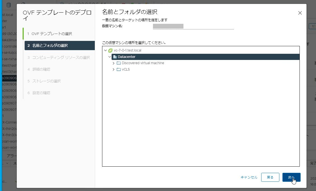
Task: Collapse the Datacenter tree node
Action: [110, 57]
